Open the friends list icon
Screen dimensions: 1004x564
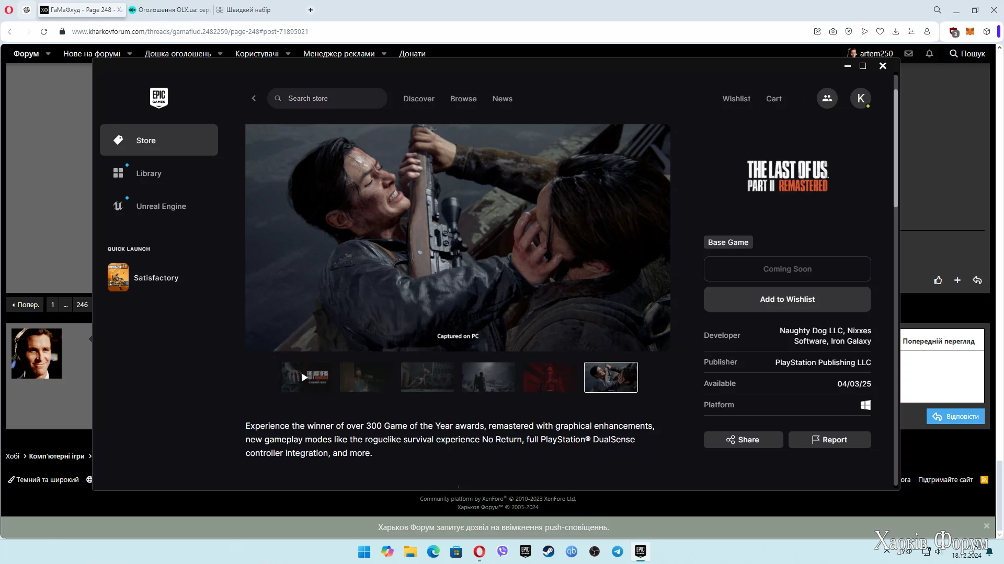pos(827,98)
